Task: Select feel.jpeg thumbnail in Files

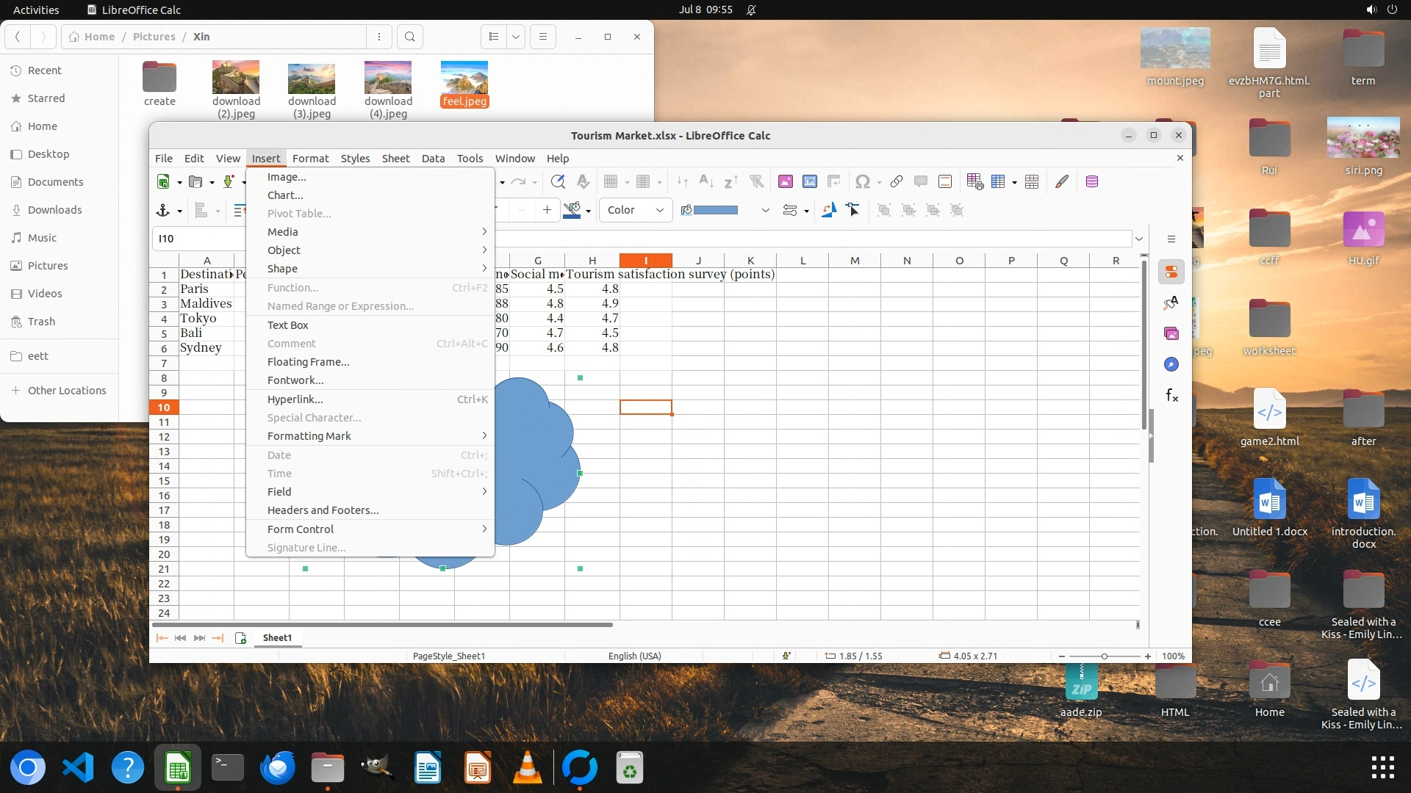Action: pos(464,79)
